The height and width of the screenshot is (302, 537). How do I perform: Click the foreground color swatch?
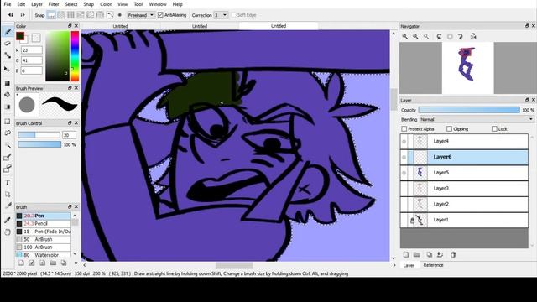click(20, 35)
